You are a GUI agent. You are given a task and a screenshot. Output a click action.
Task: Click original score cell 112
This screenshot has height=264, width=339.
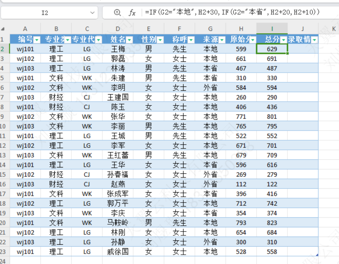click(241, 184)
